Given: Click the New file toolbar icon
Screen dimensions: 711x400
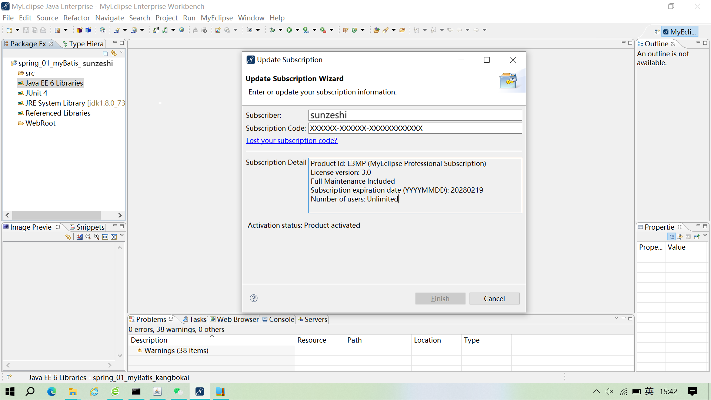Looking at the screenshot, I should (9, 30).
